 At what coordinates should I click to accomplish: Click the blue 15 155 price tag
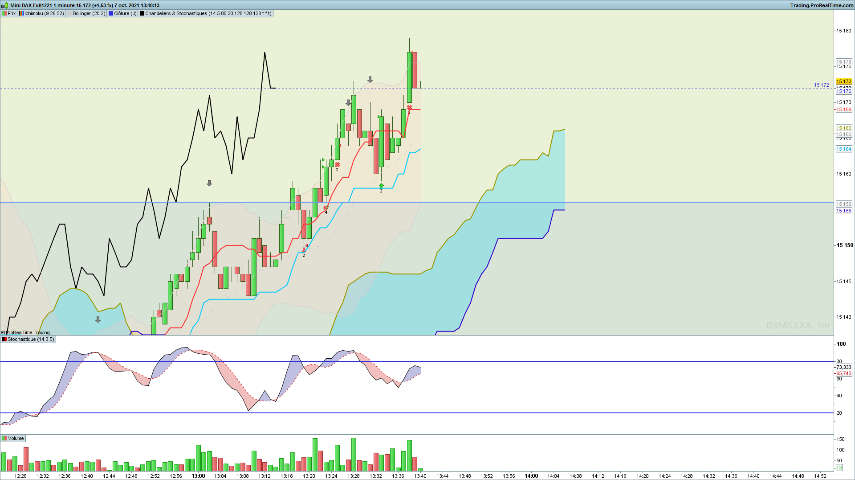843,211
